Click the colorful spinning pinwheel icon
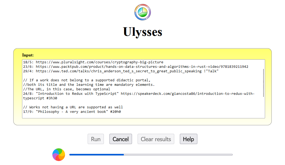 pos(59,155)
